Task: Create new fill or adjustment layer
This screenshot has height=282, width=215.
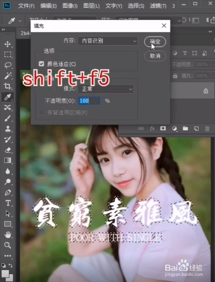Action: (174, 129)
